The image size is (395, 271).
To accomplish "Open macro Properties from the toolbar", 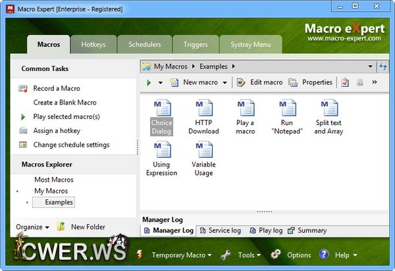I will pyautogui.click(x=311, y=82).
